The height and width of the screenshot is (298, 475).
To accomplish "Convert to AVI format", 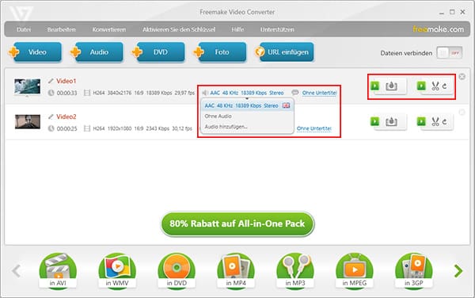I will (58, 271).
